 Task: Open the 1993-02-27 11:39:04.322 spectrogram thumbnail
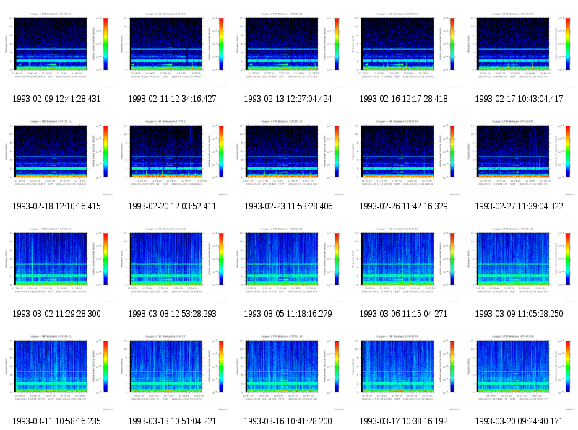tap(519, 157)
